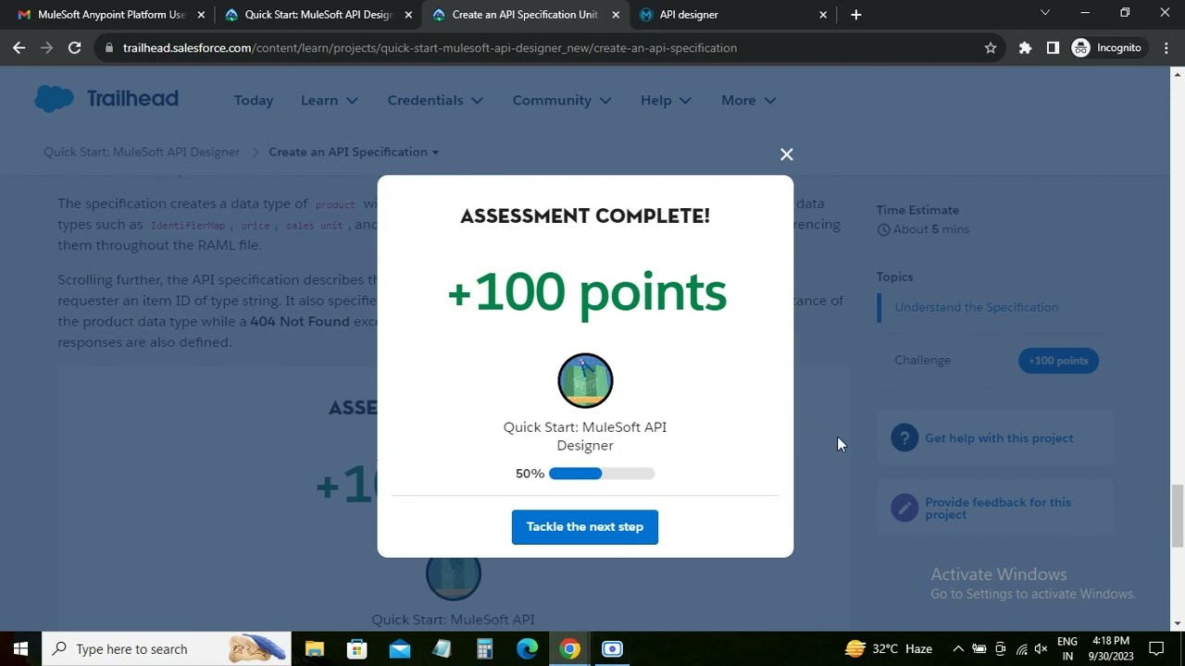
Task: Click the browser back arrow
Action: [19, 48]
